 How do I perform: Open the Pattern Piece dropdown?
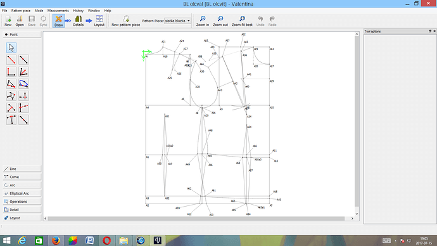pyautogui.click(x=177, y=21)
